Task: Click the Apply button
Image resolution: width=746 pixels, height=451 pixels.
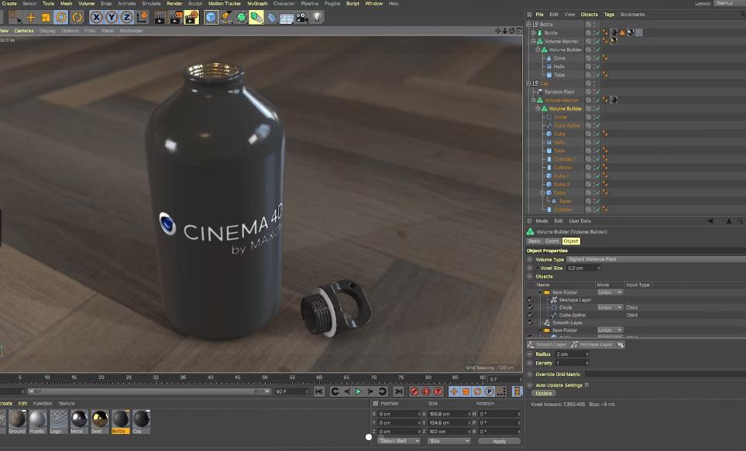Action: coord(499,441)
